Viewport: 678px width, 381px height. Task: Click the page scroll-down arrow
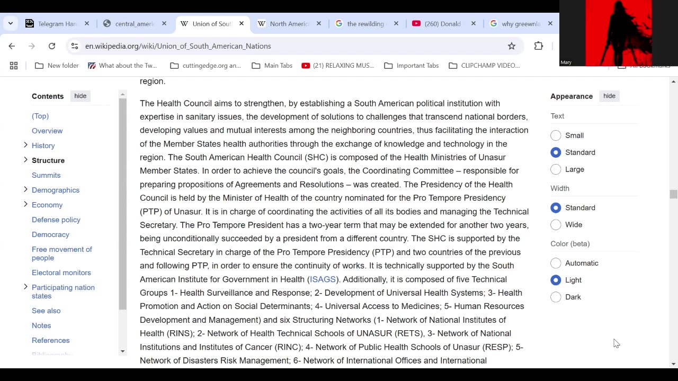tap(673, 364)
